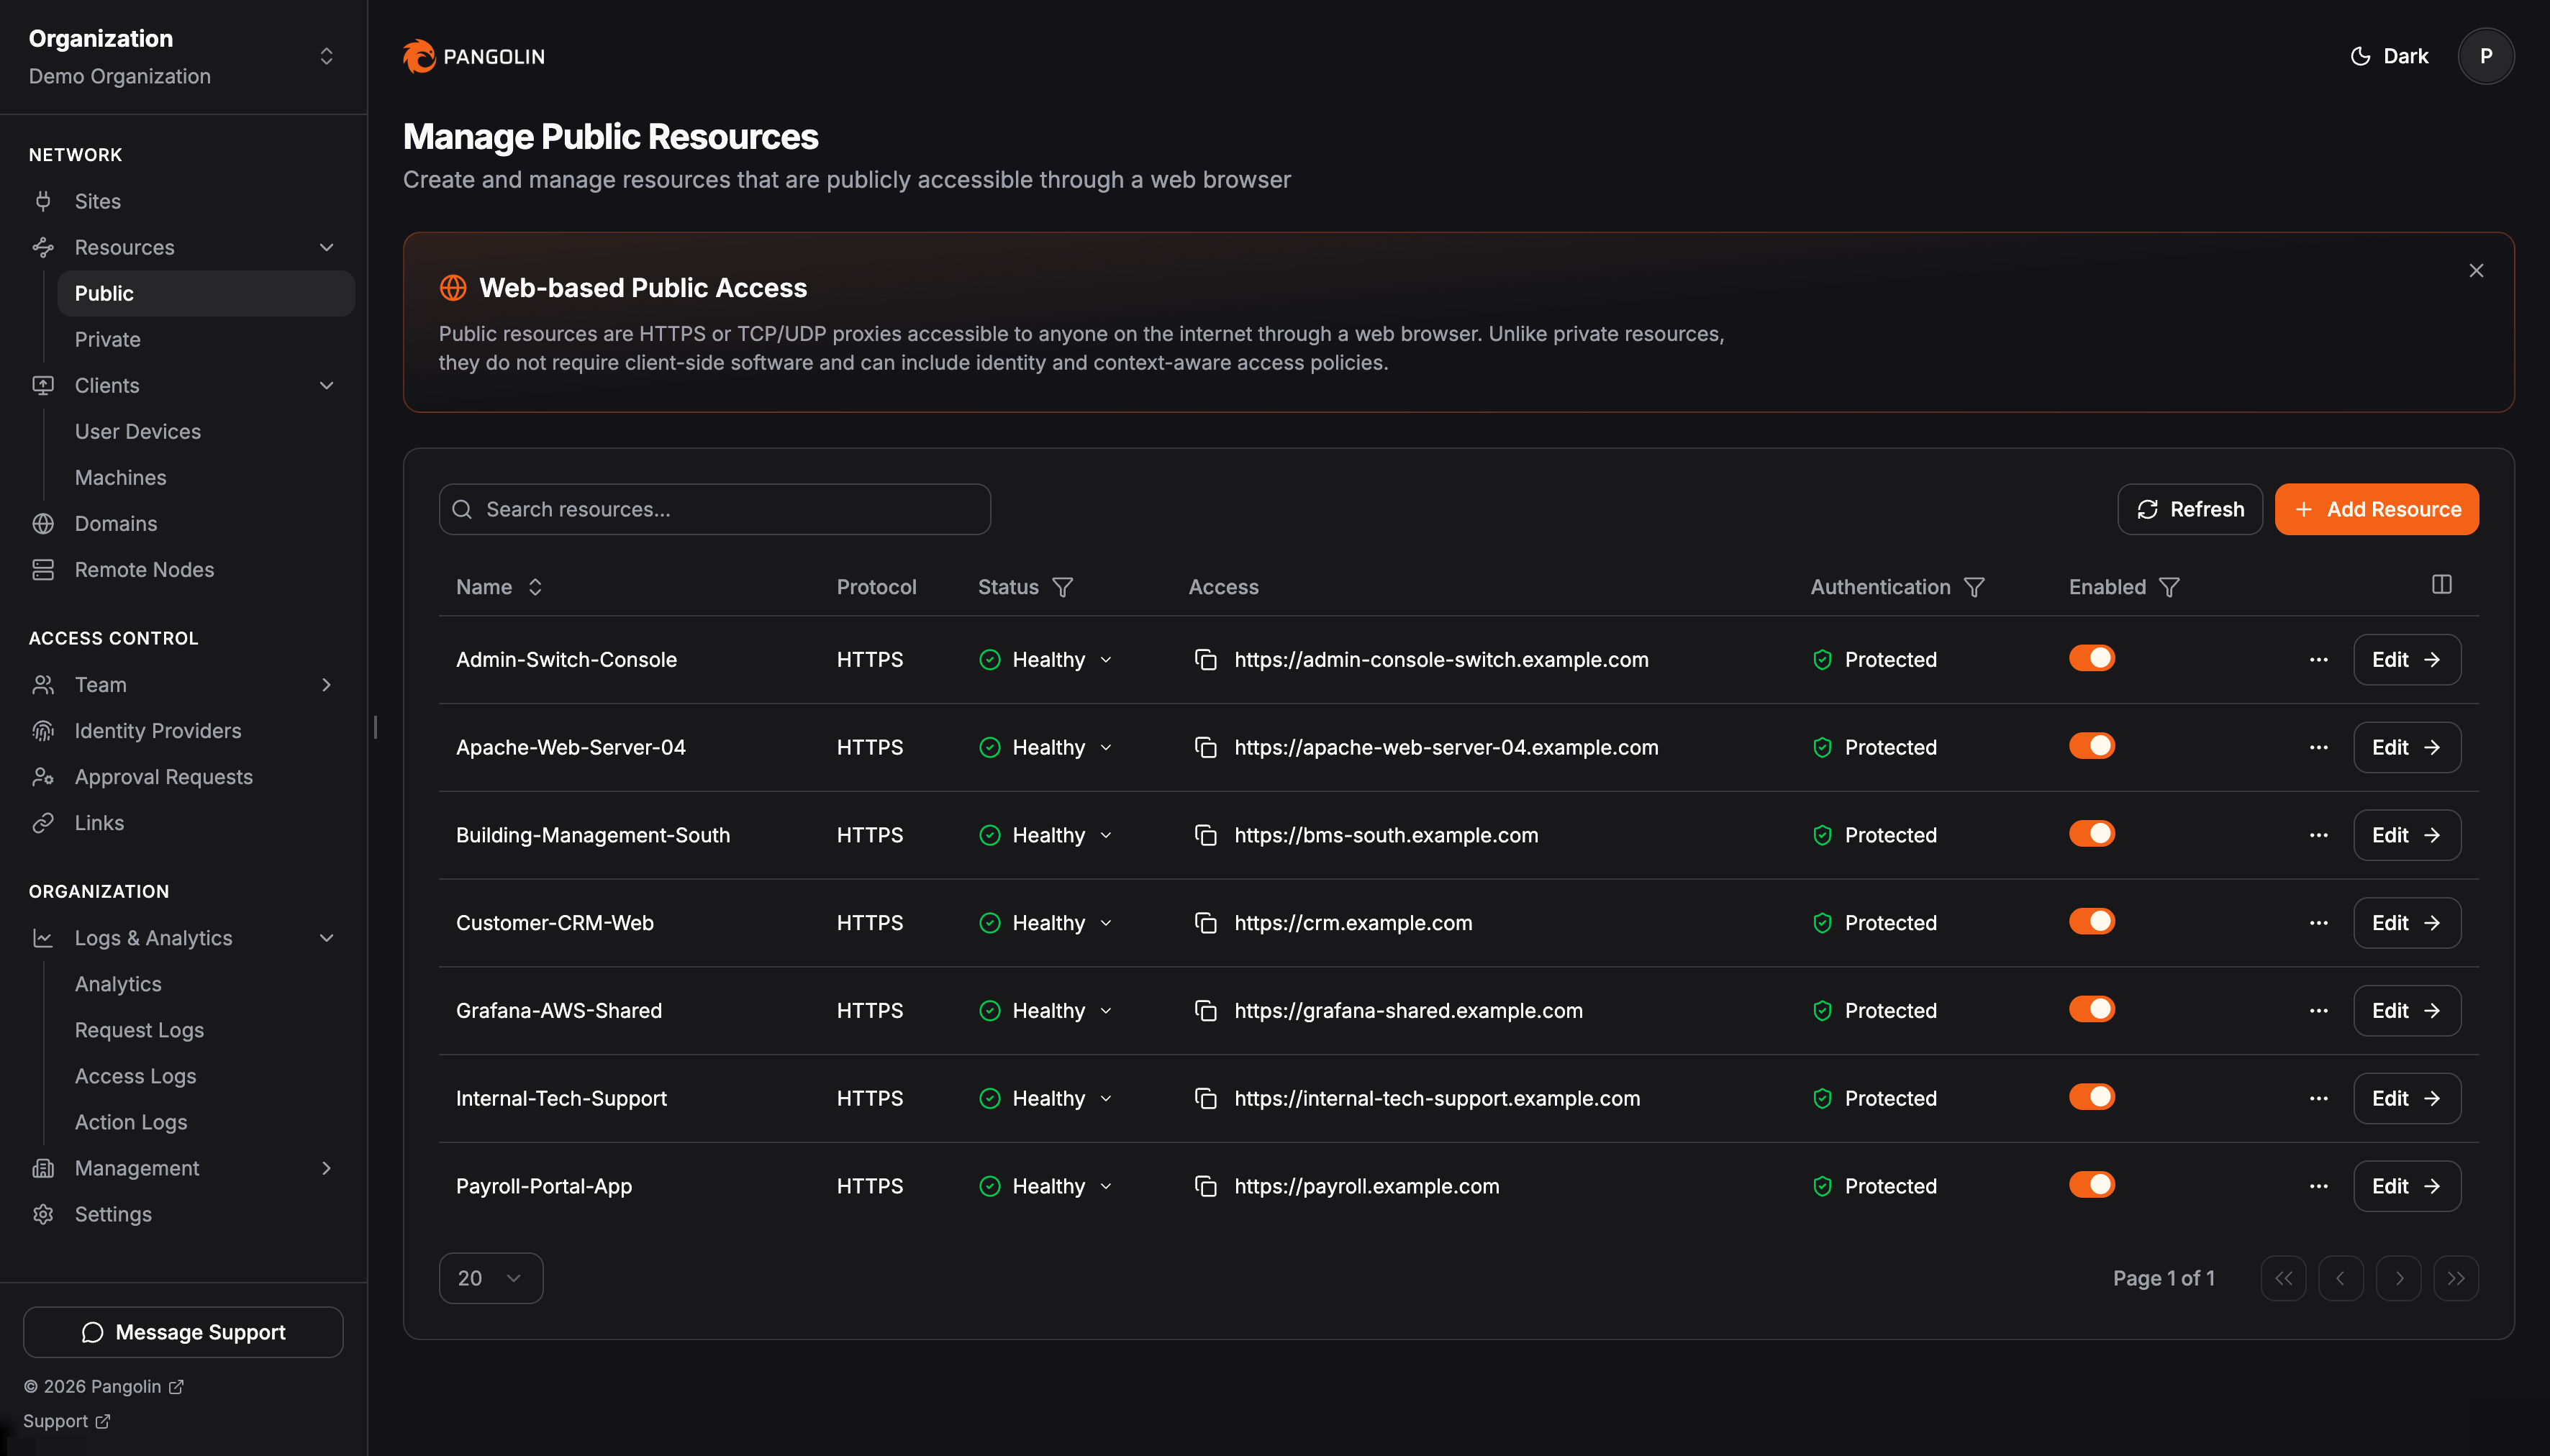Open Request Logs in sidebar
The height and width of the screenshot is (1456, 2550).
(x=139, y=1030)
